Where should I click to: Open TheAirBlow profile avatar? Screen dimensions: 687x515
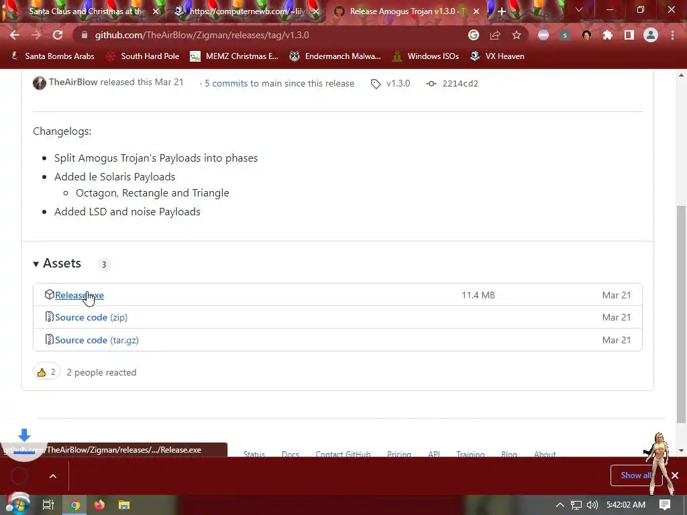pos(40,82)
